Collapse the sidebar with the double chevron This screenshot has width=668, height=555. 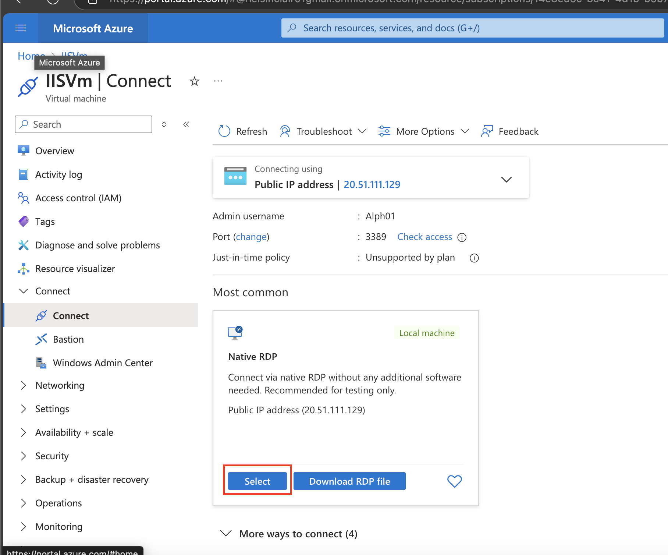click(x=186, y=124)
